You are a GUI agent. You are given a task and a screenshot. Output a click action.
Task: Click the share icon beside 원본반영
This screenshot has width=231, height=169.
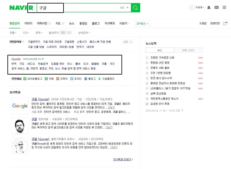225,23
